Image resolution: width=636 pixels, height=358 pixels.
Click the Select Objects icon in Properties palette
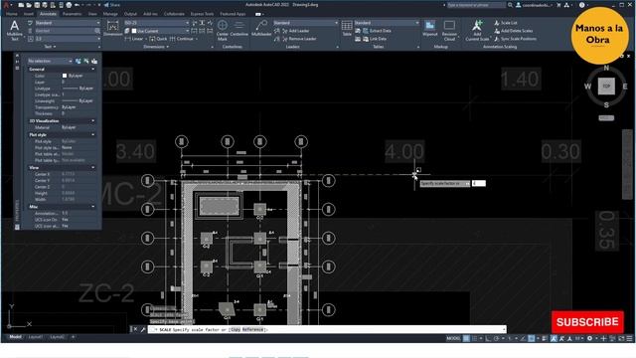pos(86,61)
